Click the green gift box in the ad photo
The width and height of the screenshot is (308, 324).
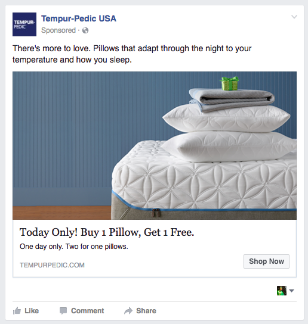pos(229,83)
